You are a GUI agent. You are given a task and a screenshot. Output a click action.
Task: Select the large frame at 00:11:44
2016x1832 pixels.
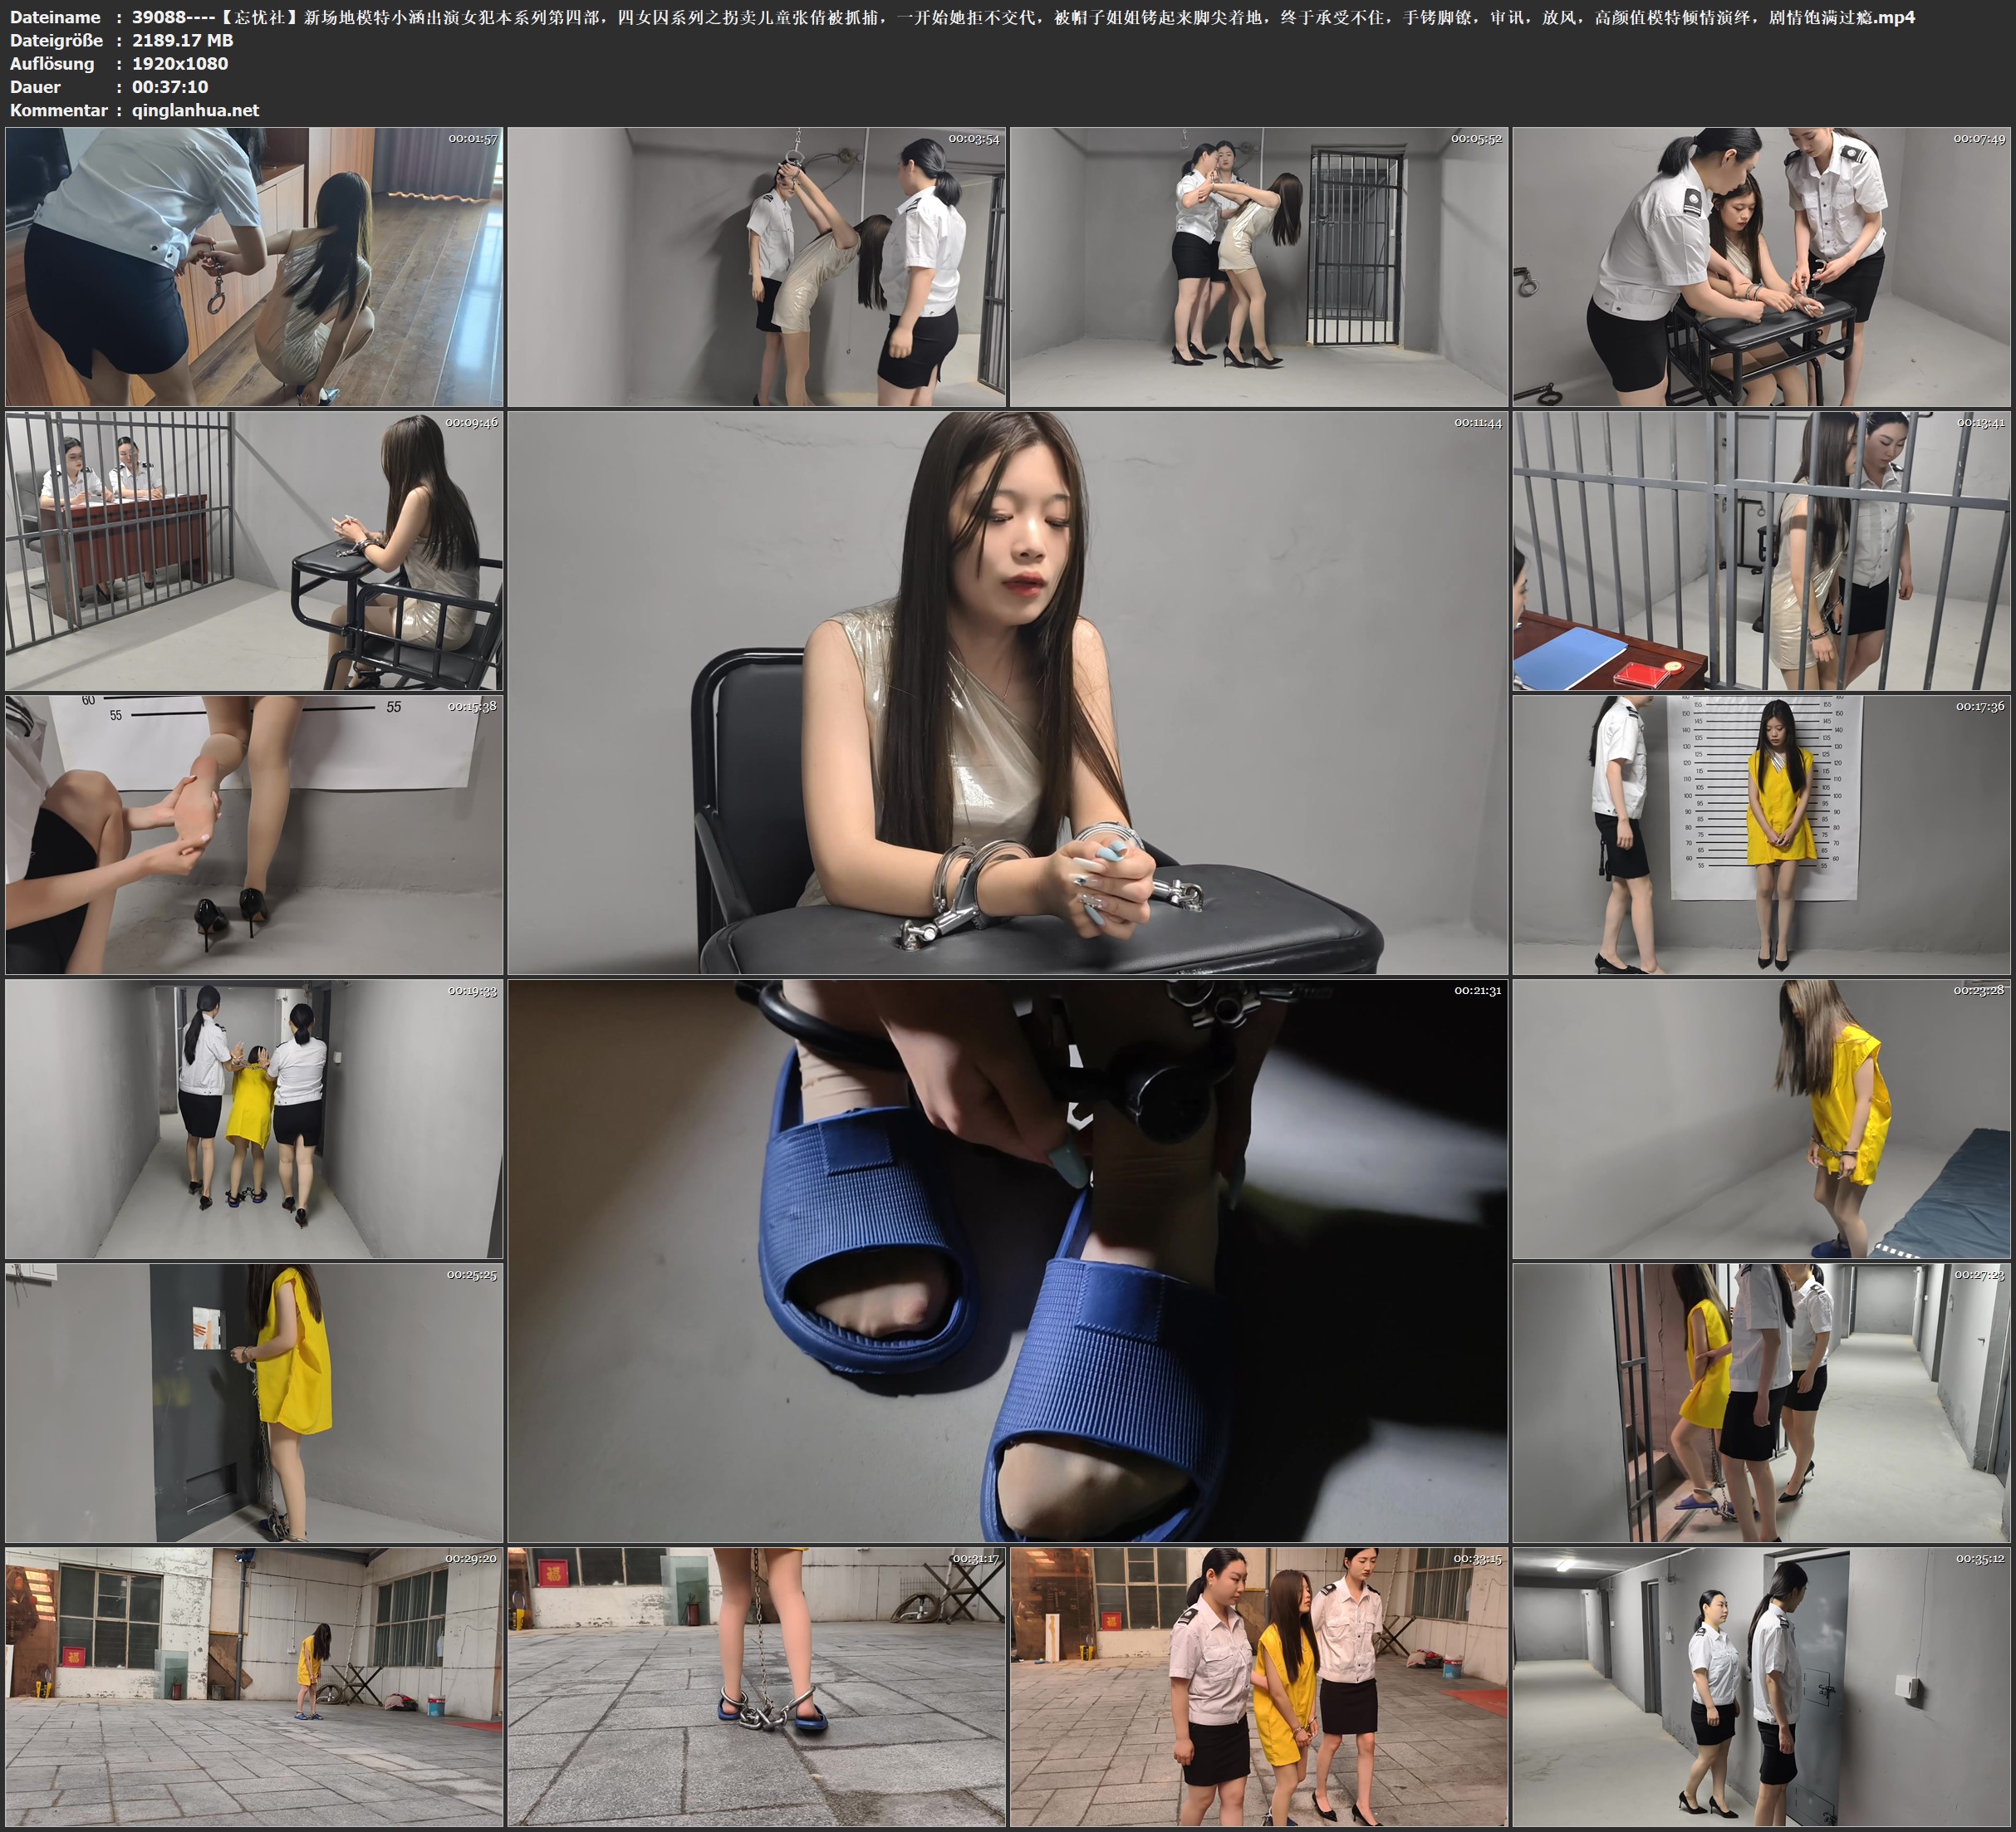(1007, 692)
